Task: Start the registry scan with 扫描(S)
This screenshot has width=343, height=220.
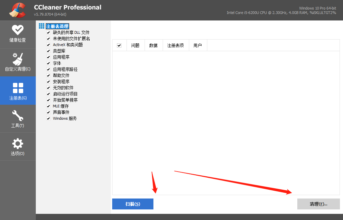Action: pos(133,204)
